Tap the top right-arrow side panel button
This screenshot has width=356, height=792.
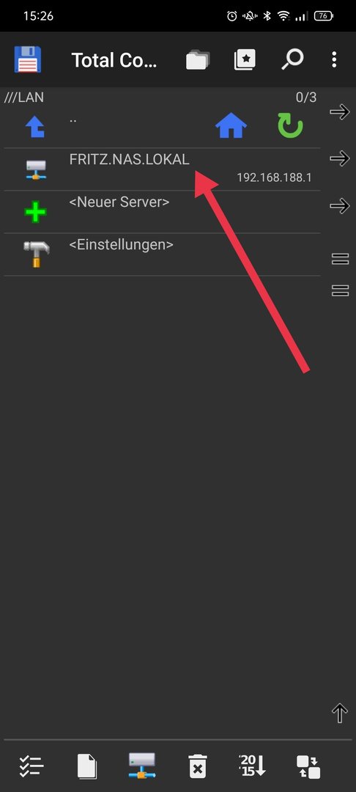click(x=340, y=111)
